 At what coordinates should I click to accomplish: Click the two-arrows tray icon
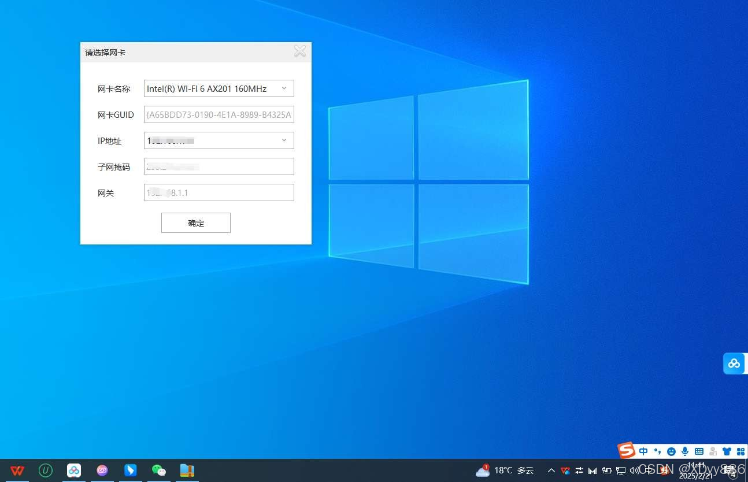point(579,470)
